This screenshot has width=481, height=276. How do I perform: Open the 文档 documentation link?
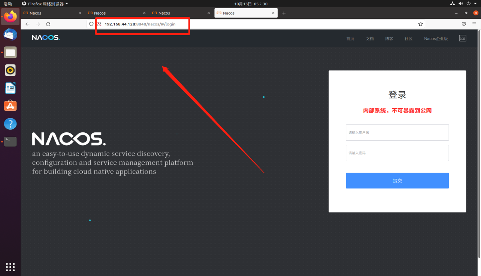pos(370,39)
